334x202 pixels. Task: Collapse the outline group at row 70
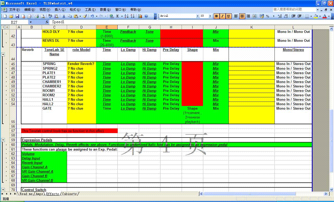(3, 190)
